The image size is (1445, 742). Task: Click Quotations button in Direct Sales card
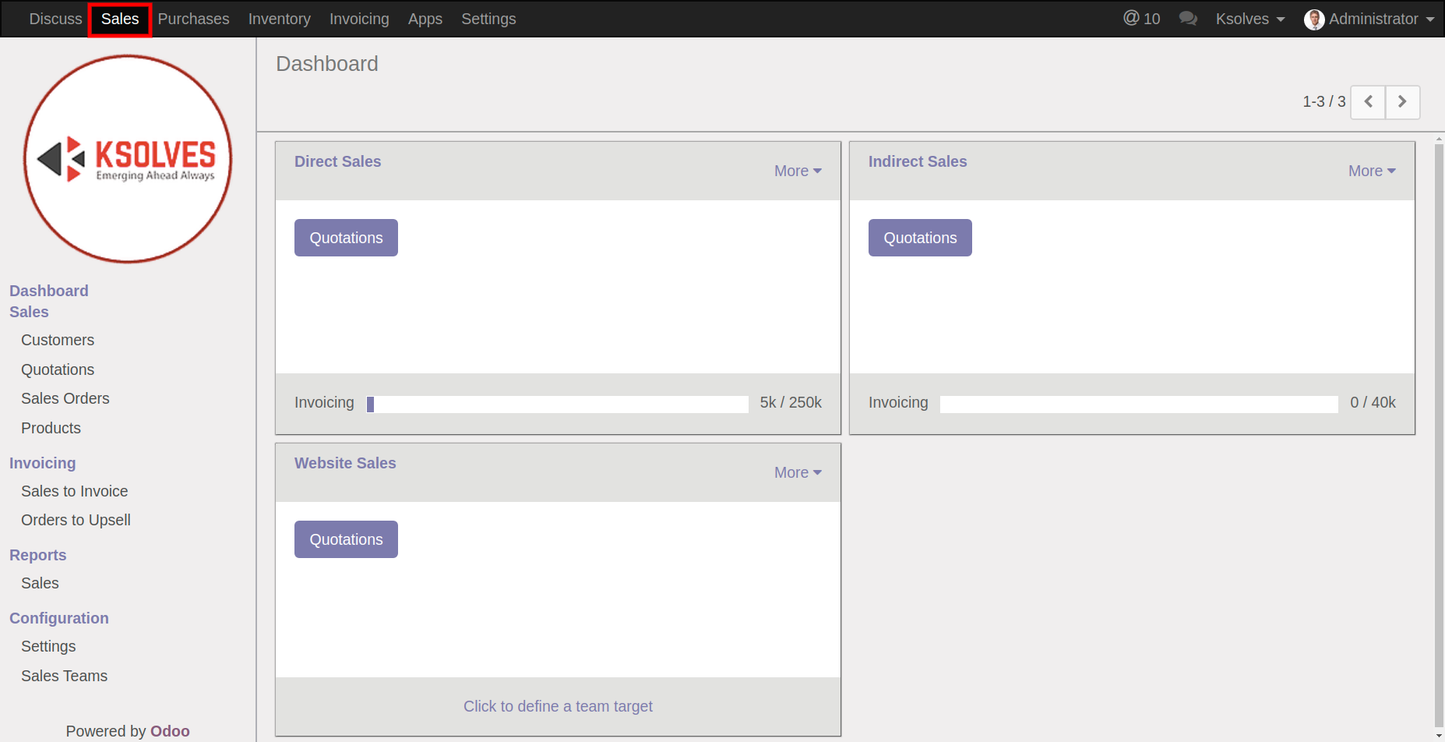[346, 238]
